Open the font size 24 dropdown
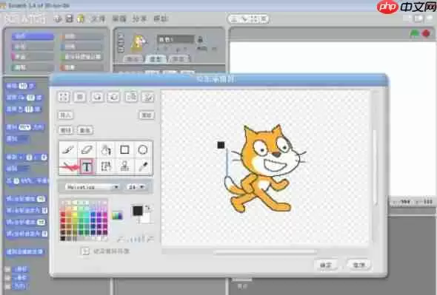 (136, 187)
